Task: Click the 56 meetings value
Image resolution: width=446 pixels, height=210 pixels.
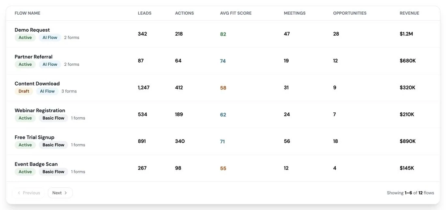Action: point(287,141)
